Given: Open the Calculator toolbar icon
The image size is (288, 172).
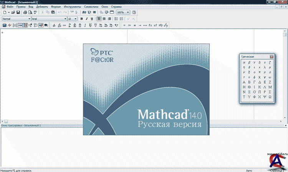Looking at the screenshot, I should 4,26.
